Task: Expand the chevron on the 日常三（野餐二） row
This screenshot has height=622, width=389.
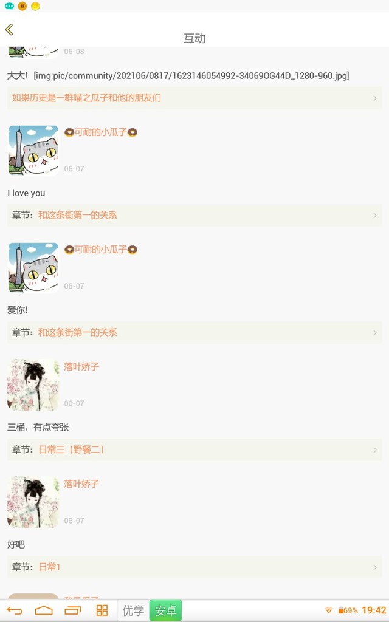Action: [374, 450]
